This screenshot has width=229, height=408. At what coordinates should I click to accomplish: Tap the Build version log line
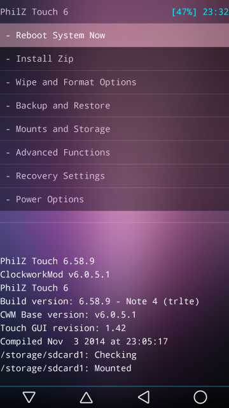point(100,302)
